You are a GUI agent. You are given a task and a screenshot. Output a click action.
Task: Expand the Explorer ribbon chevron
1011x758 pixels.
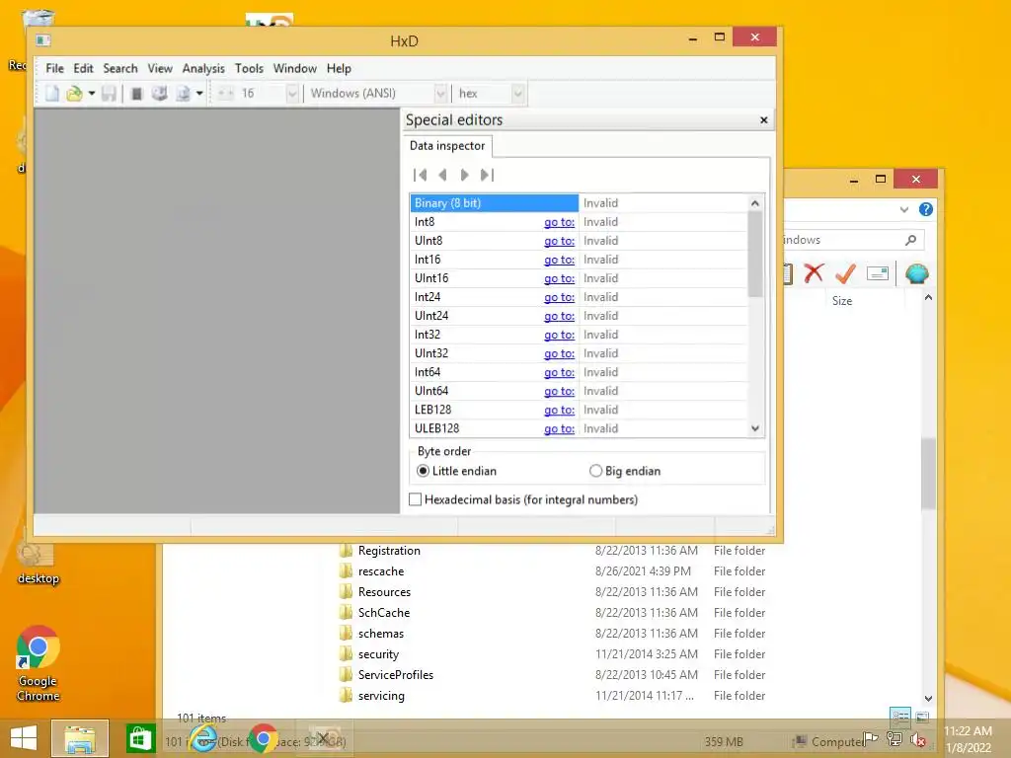tap(904, 209)
